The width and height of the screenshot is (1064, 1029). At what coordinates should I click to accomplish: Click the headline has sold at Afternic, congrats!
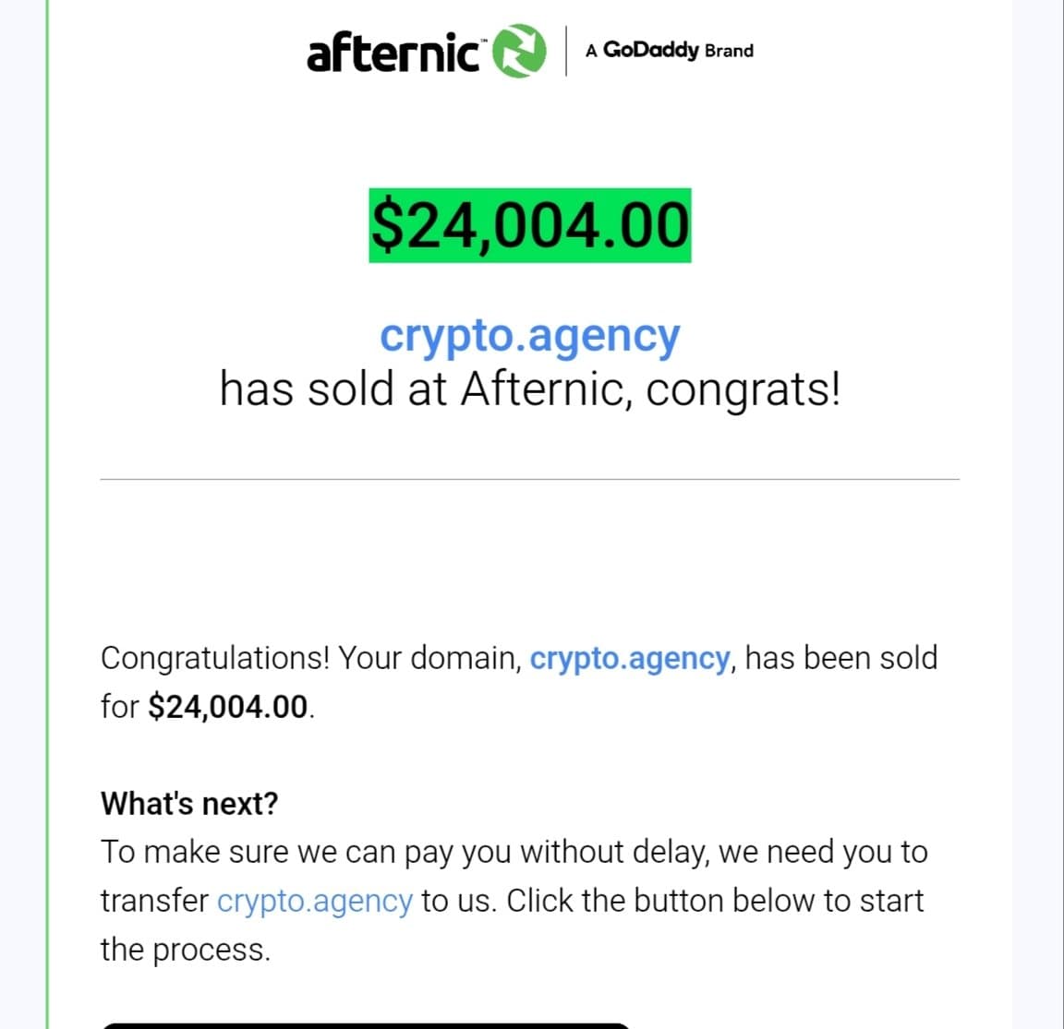click(530, 389)
